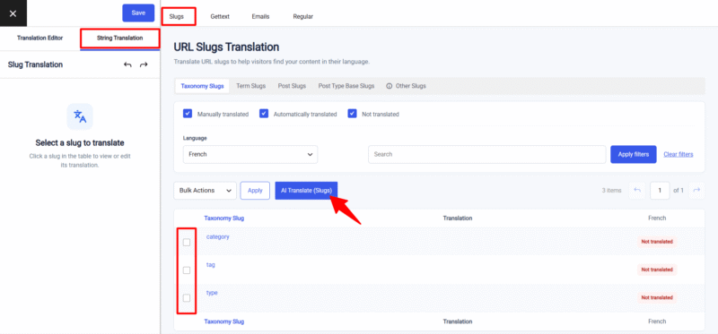Click the undo arrow in Slug Translation
Screen dimensions: 718x334
tap(127, 64)
